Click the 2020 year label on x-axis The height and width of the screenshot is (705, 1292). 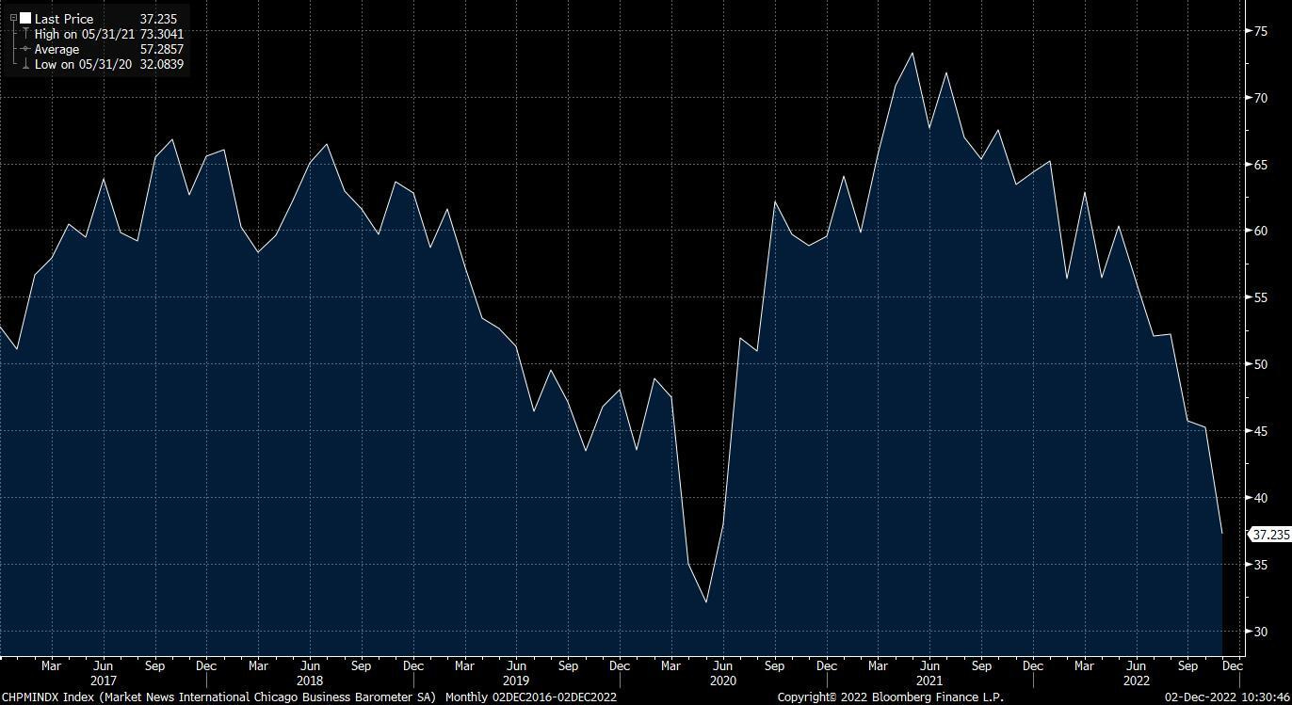click(722, 680)
